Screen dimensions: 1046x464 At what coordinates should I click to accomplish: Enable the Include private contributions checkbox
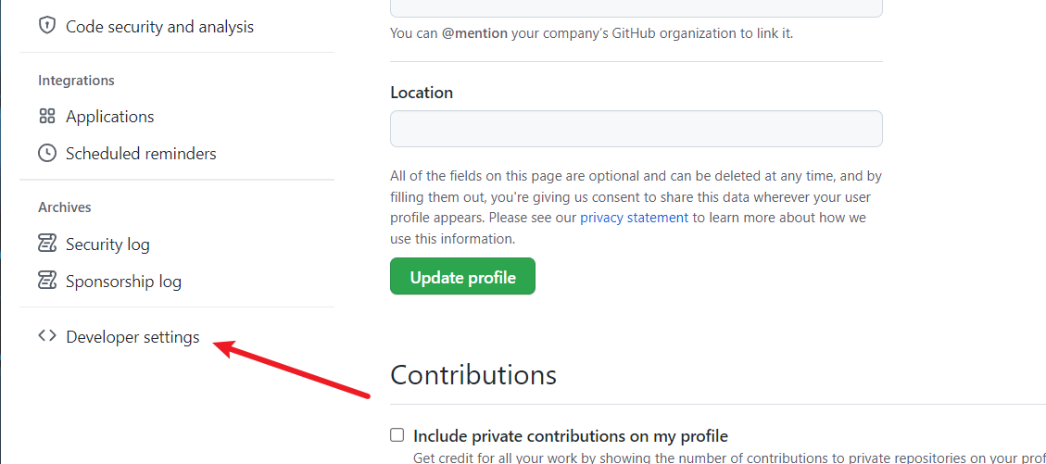397,435
